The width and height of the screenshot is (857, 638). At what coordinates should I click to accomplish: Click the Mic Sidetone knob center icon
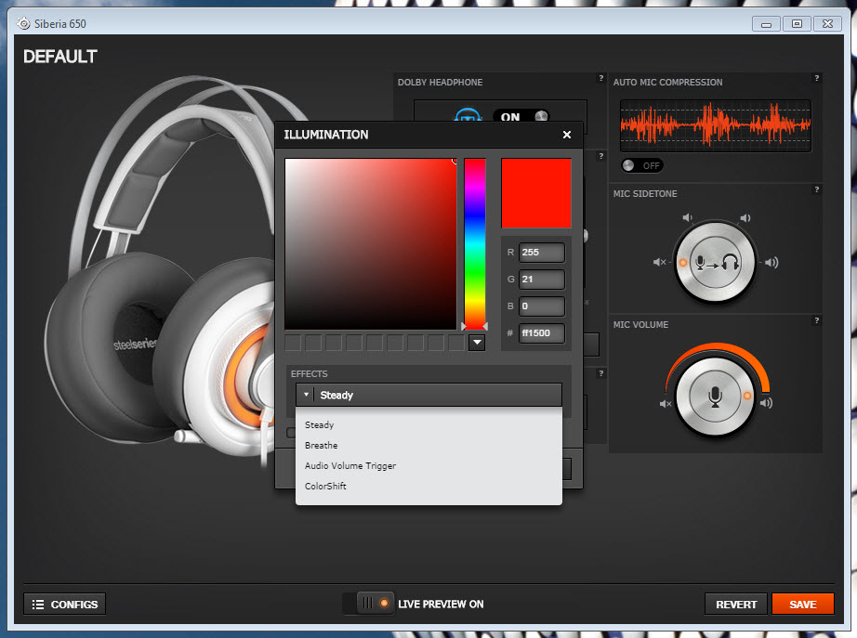point(715,263)
